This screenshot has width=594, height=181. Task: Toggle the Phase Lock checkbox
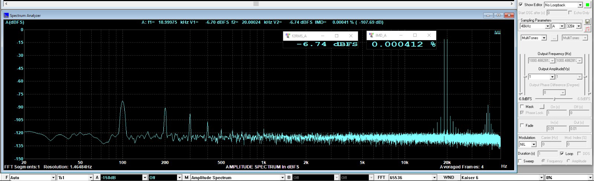[x=522, y=113]
